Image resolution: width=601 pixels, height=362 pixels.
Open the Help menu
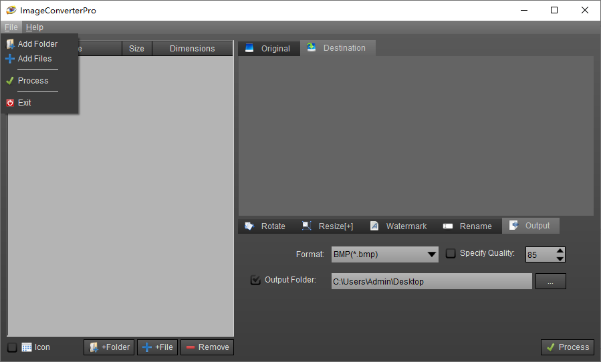[x=35, y=27]
